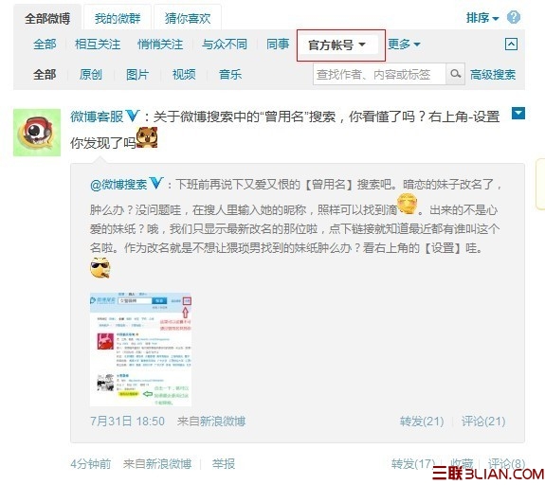Screen dimensions: 545x485
Task: Click the search magnifier button
Action: (455, 74)
